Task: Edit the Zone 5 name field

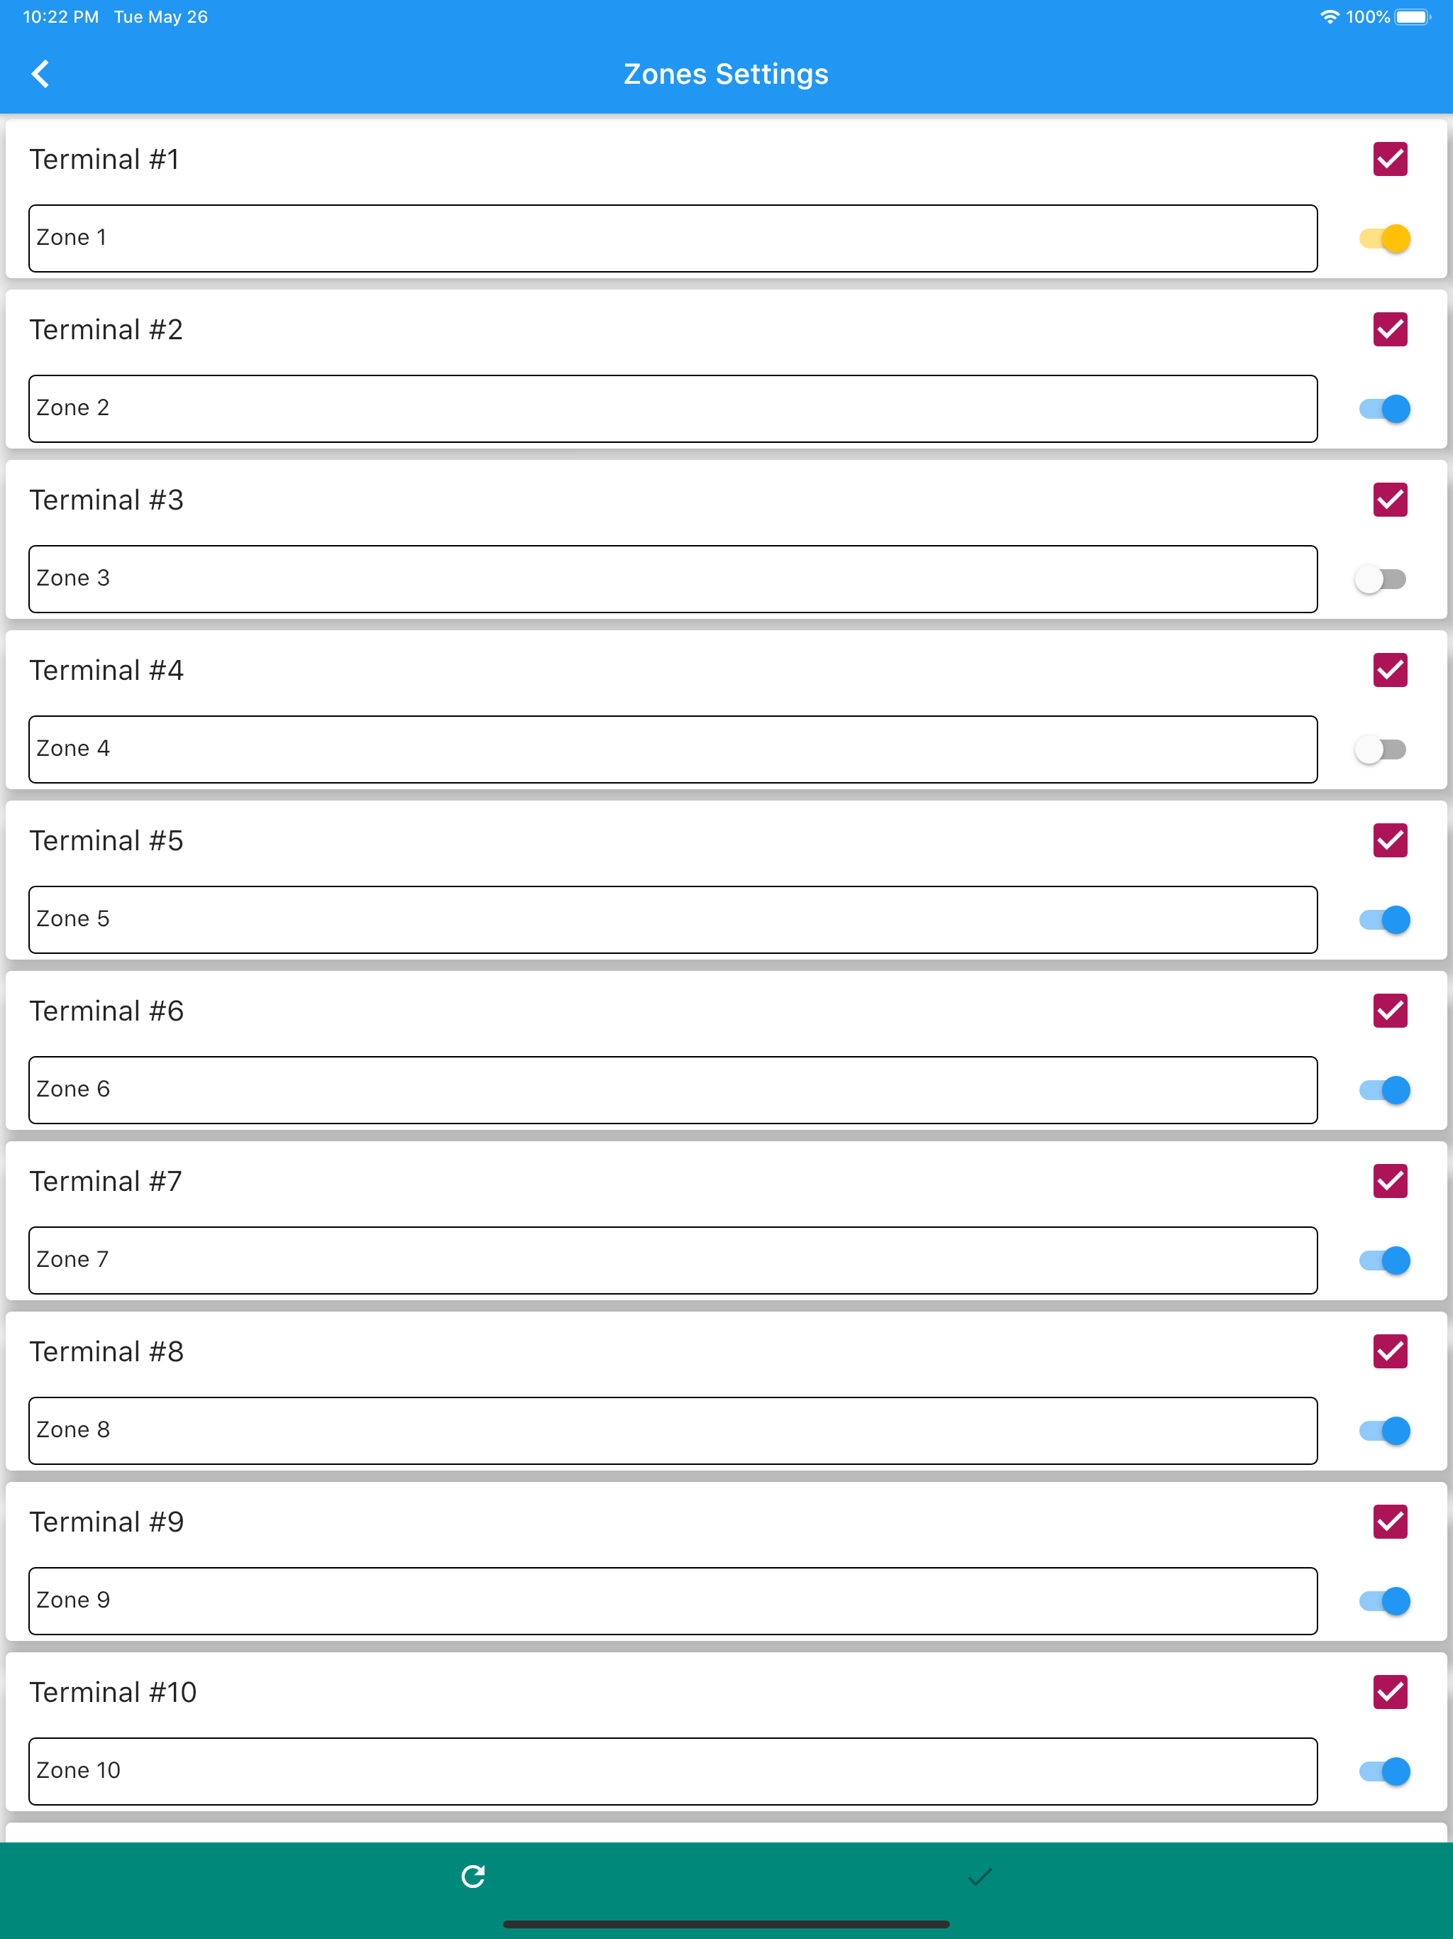Action: [x=673, y=920]
